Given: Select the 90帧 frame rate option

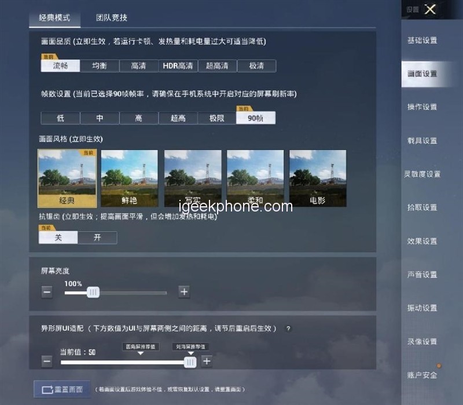Looking at the screenshot, I should (x=255, y=118).
